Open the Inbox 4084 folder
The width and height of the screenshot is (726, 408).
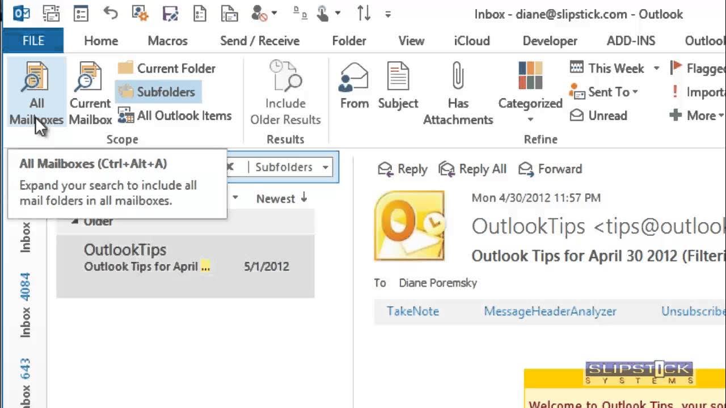(x=26, y=306)
